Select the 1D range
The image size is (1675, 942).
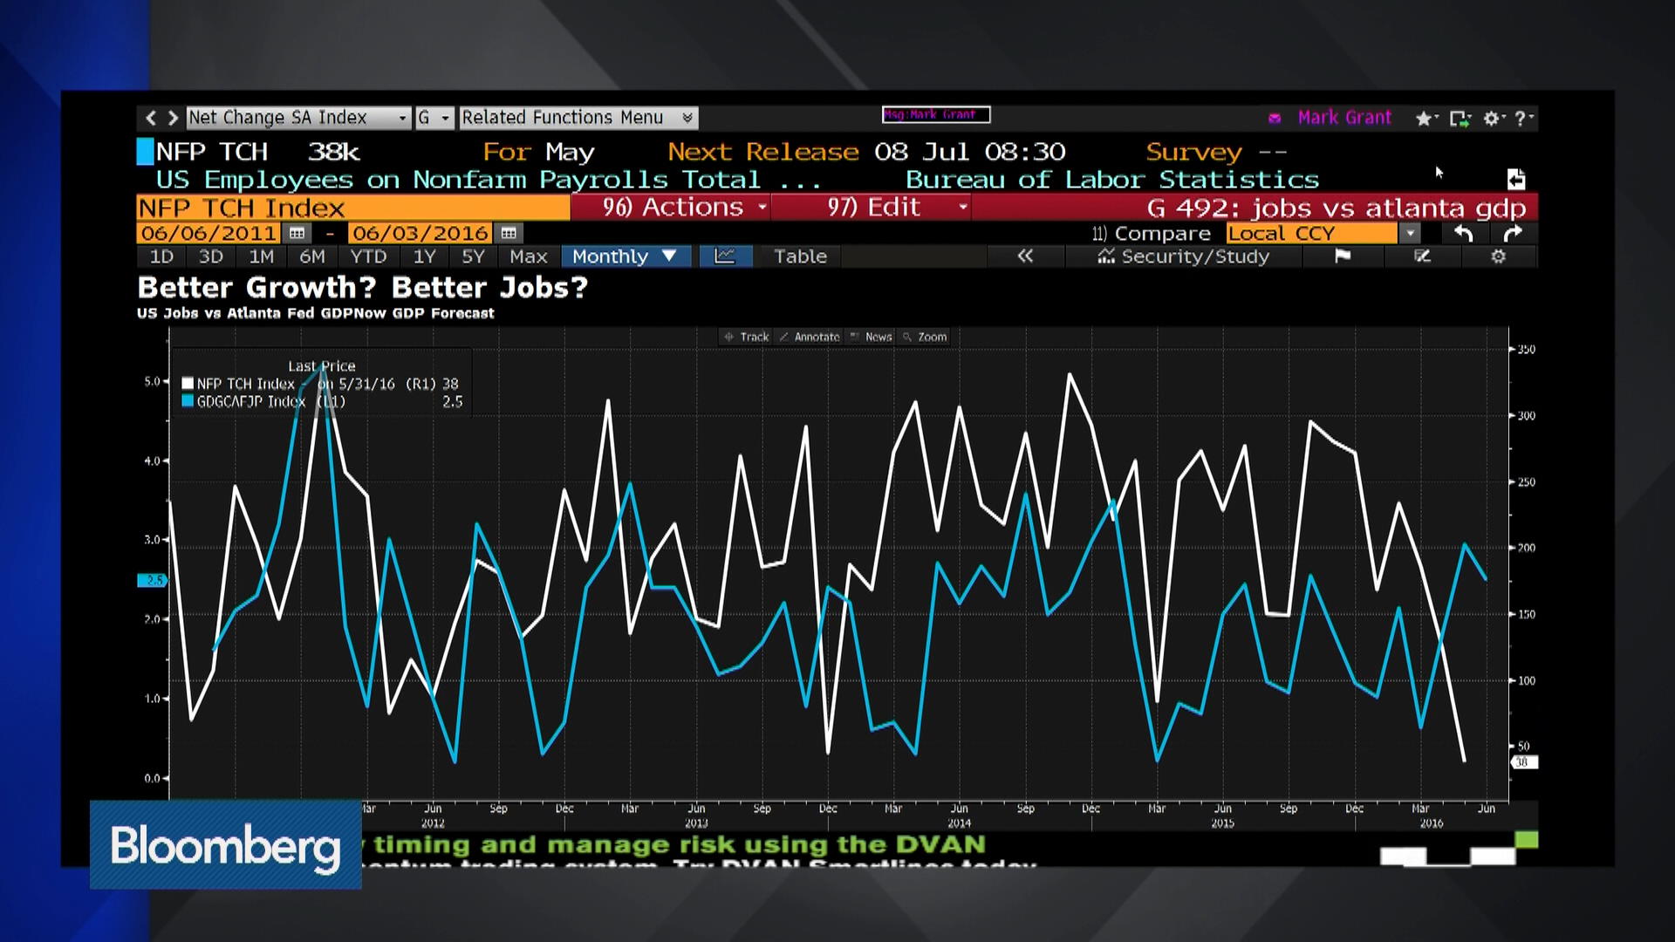[161, 256]
